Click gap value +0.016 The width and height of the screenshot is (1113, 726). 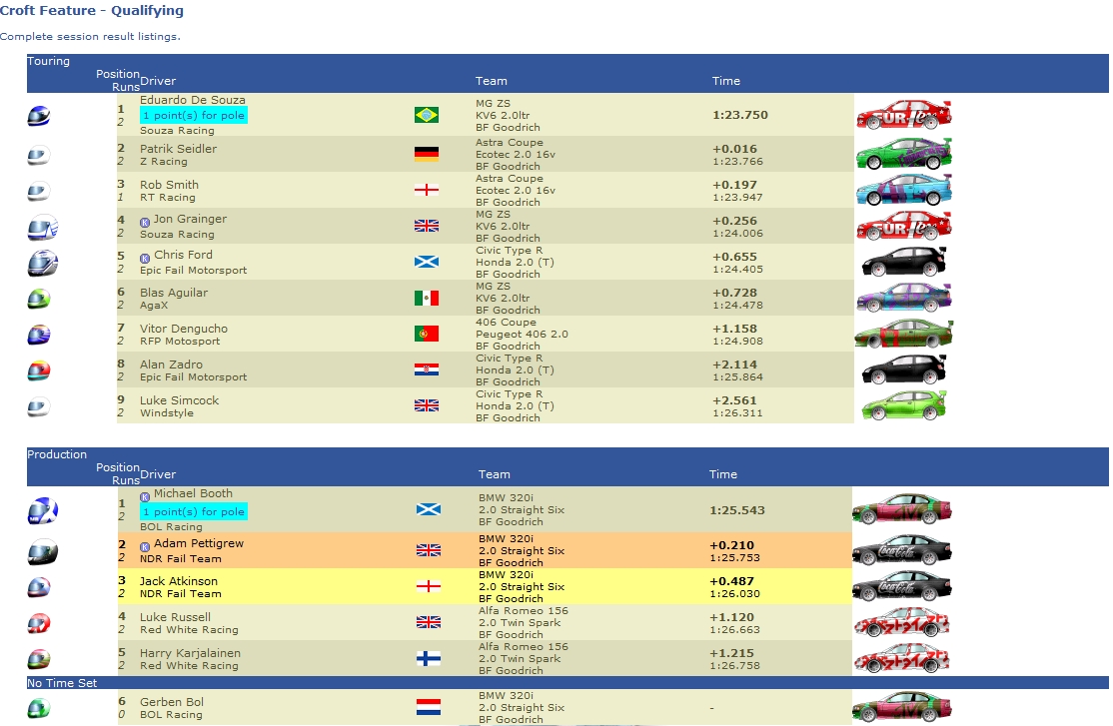click(x=734, y=149)
